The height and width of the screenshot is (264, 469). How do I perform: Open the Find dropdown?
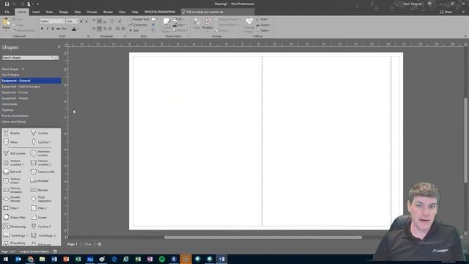[262, 19]
